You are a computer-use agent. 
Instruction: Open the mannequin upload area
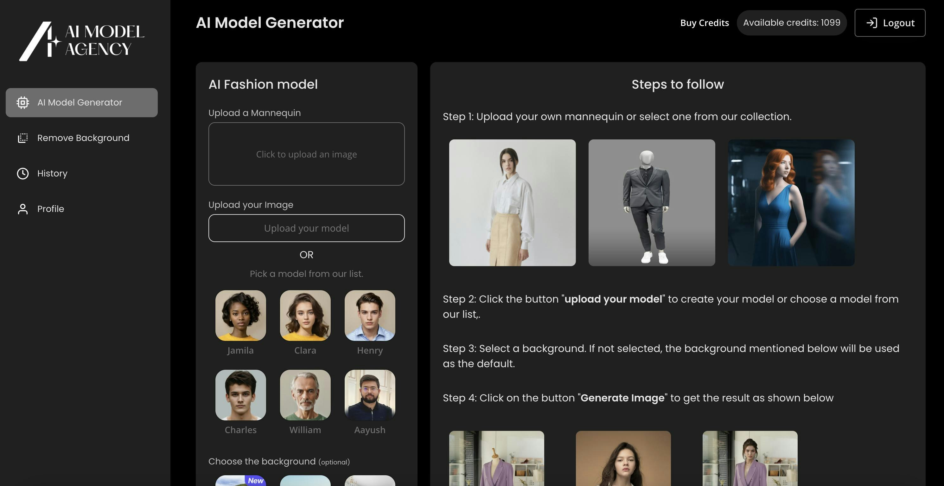point(306,154)
